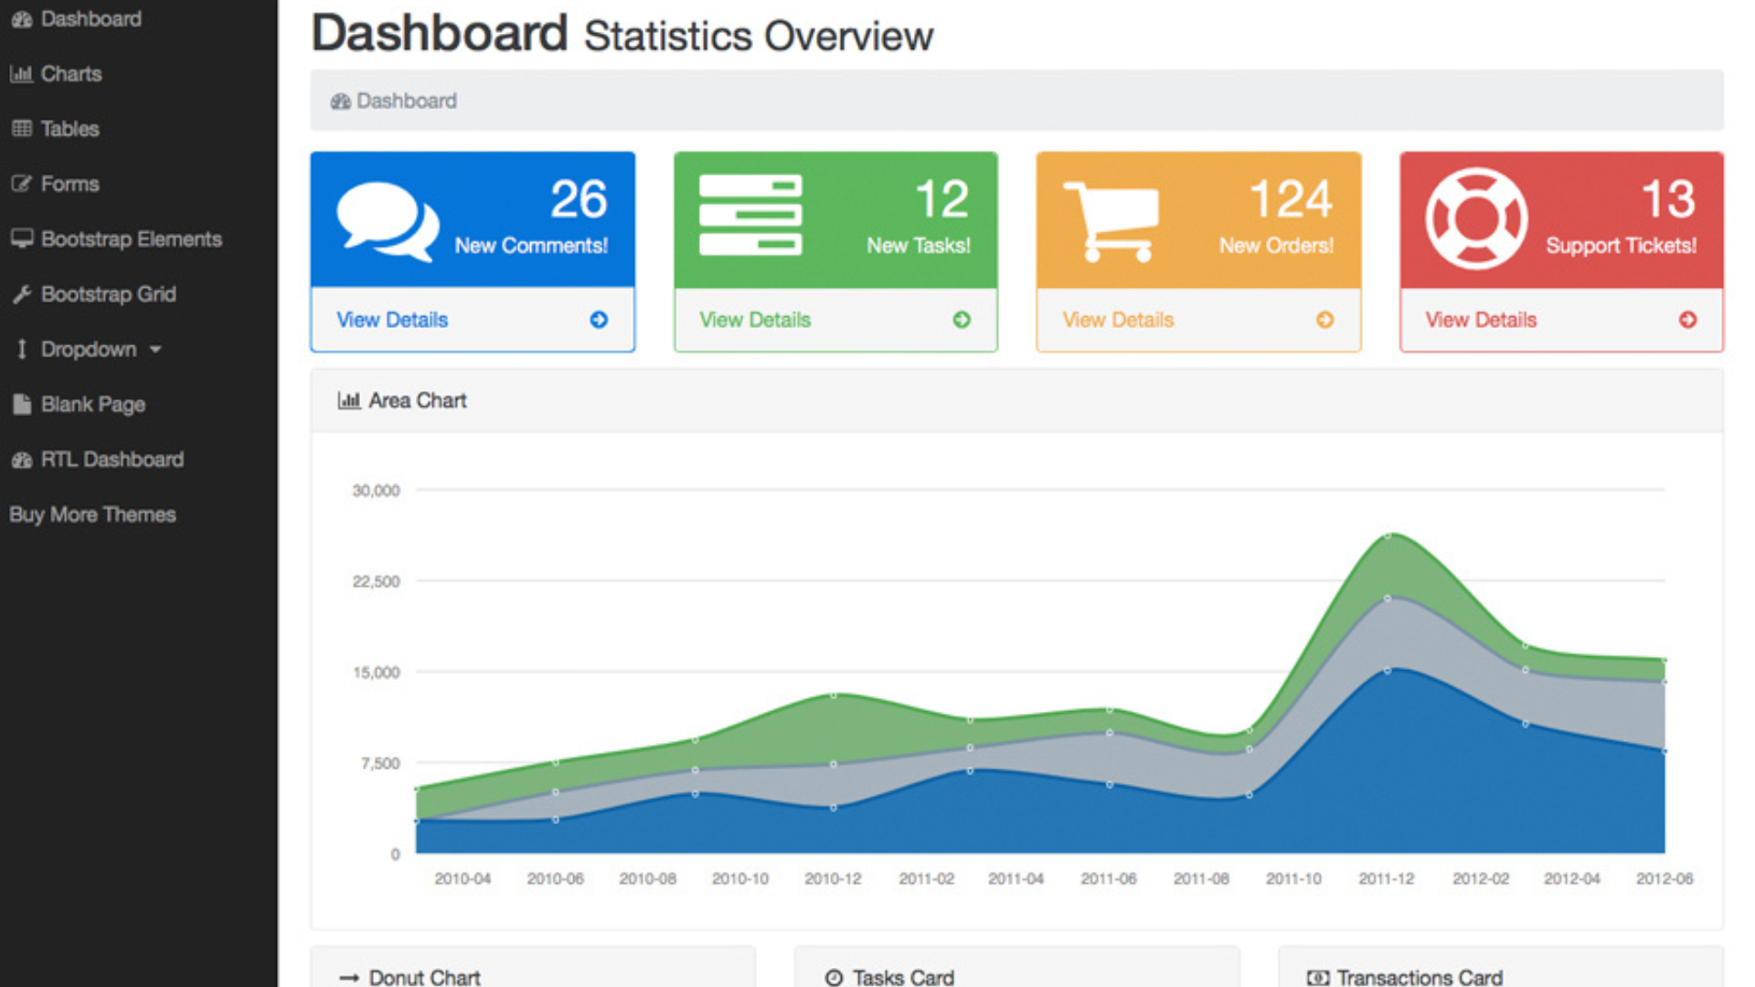
Task: Expand the Dropdown sidebar menu caret
Action: point(155,349)
